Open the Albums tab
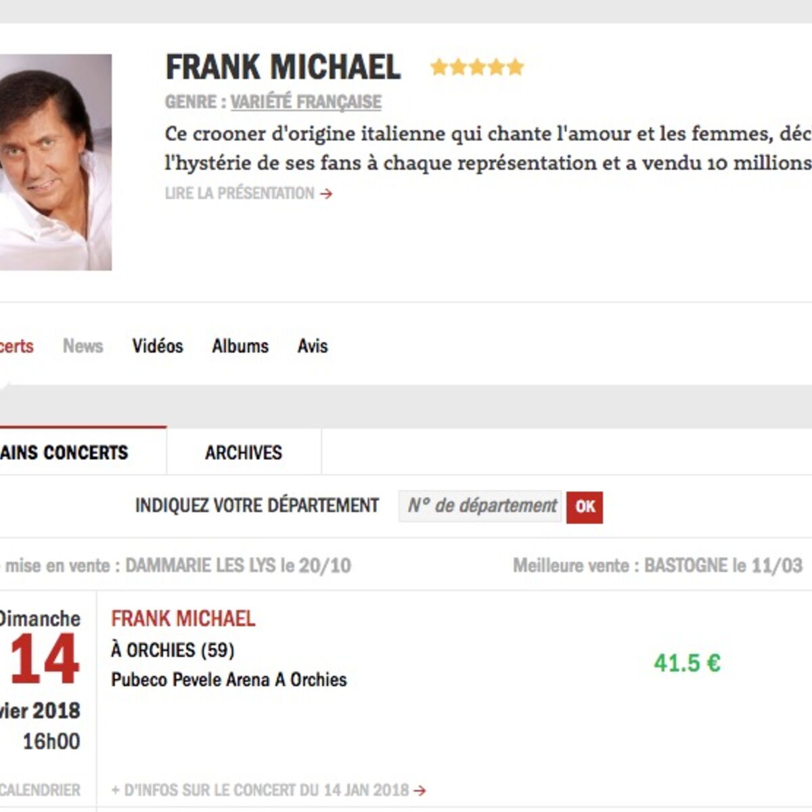This screenshot has width=812, height=812. pyautogui.click(x=240, y=346)
